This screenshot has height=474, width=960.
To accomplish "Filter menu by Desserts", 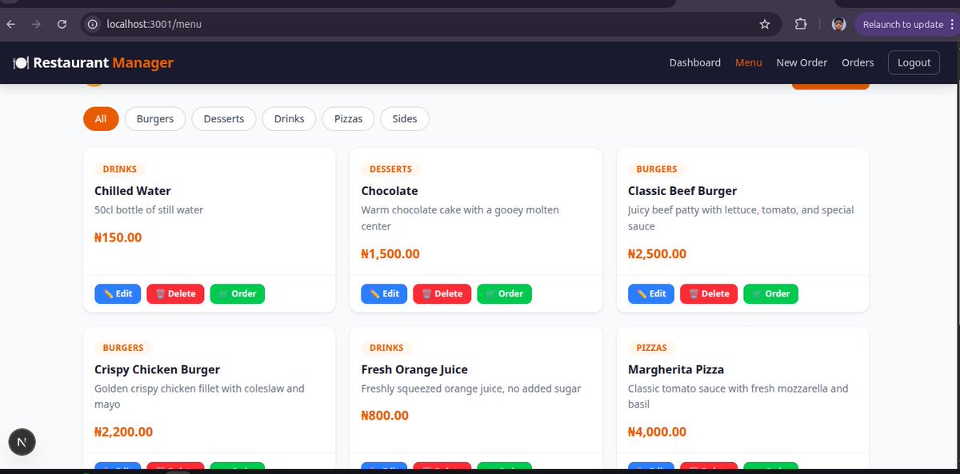I will click(x=224, y=119).
